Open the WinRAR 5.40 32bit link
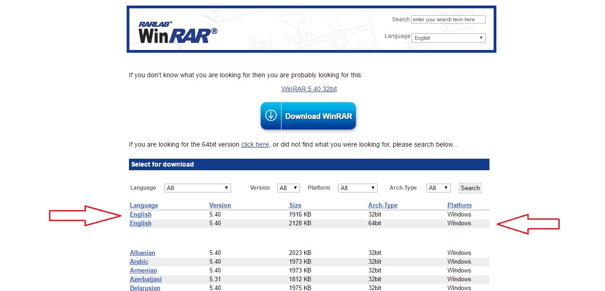 pos(309,89)
